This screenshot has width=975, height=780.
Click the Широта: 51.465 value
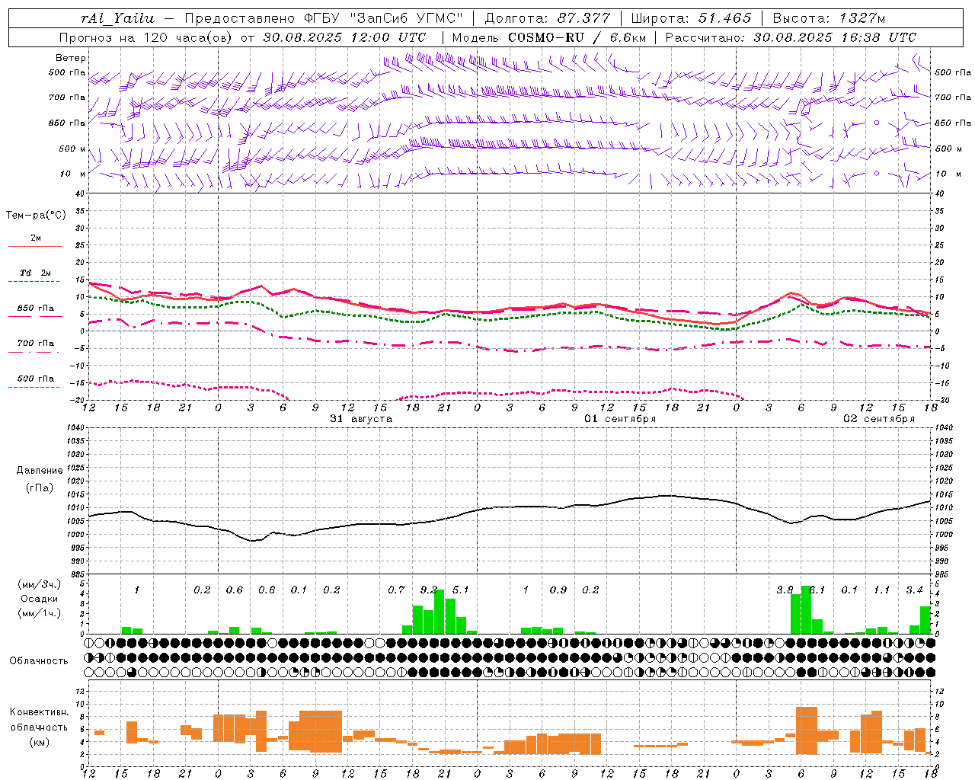691,18
